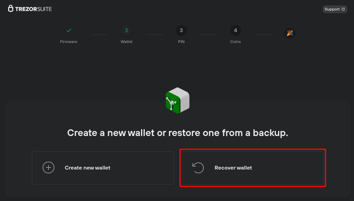Viewport: 354px width, 201px height.
Task: Click the PIN step label
Action: 181,42
